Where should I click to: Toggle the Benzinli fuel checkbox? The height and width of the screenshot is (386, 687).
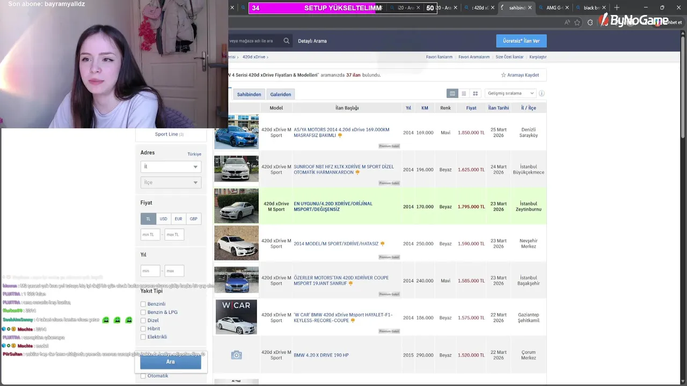(143, 304)
